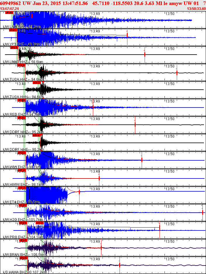Click the UW BRAN BHZ station label
The width and height of the screenshot is (206, 274).
pyautogui.click(x=24, y=255)
